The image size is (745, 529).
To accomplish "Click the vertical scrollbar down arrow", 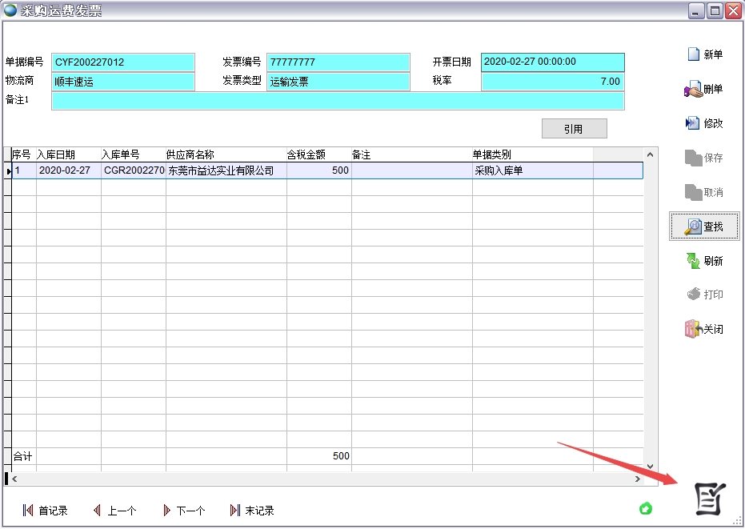I will tap(650, 466).
